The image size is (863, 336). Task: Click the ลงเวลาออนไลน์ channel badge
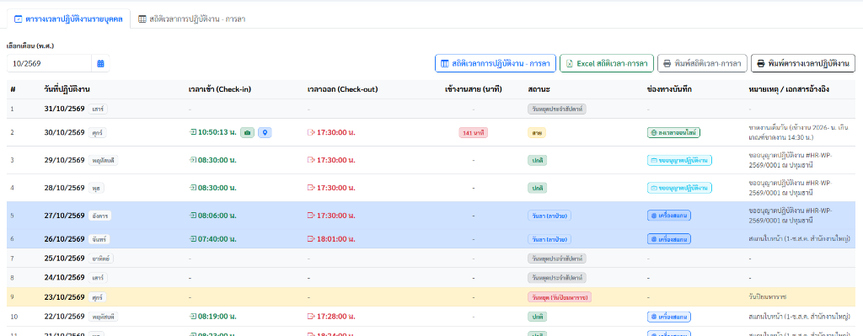click(x=673, y=132)
